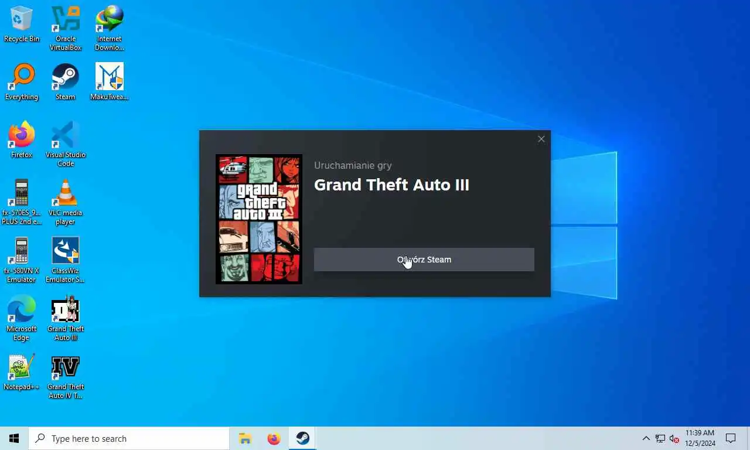The width and height of the screenshot is (750, 450).
Task: Click the Type here to search box
Action: point(129,438)
